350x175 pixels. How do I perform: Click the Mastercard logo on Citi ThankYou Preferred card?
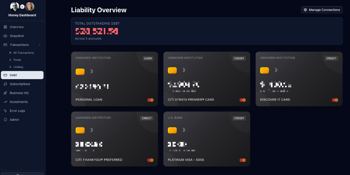click(150, 160)
